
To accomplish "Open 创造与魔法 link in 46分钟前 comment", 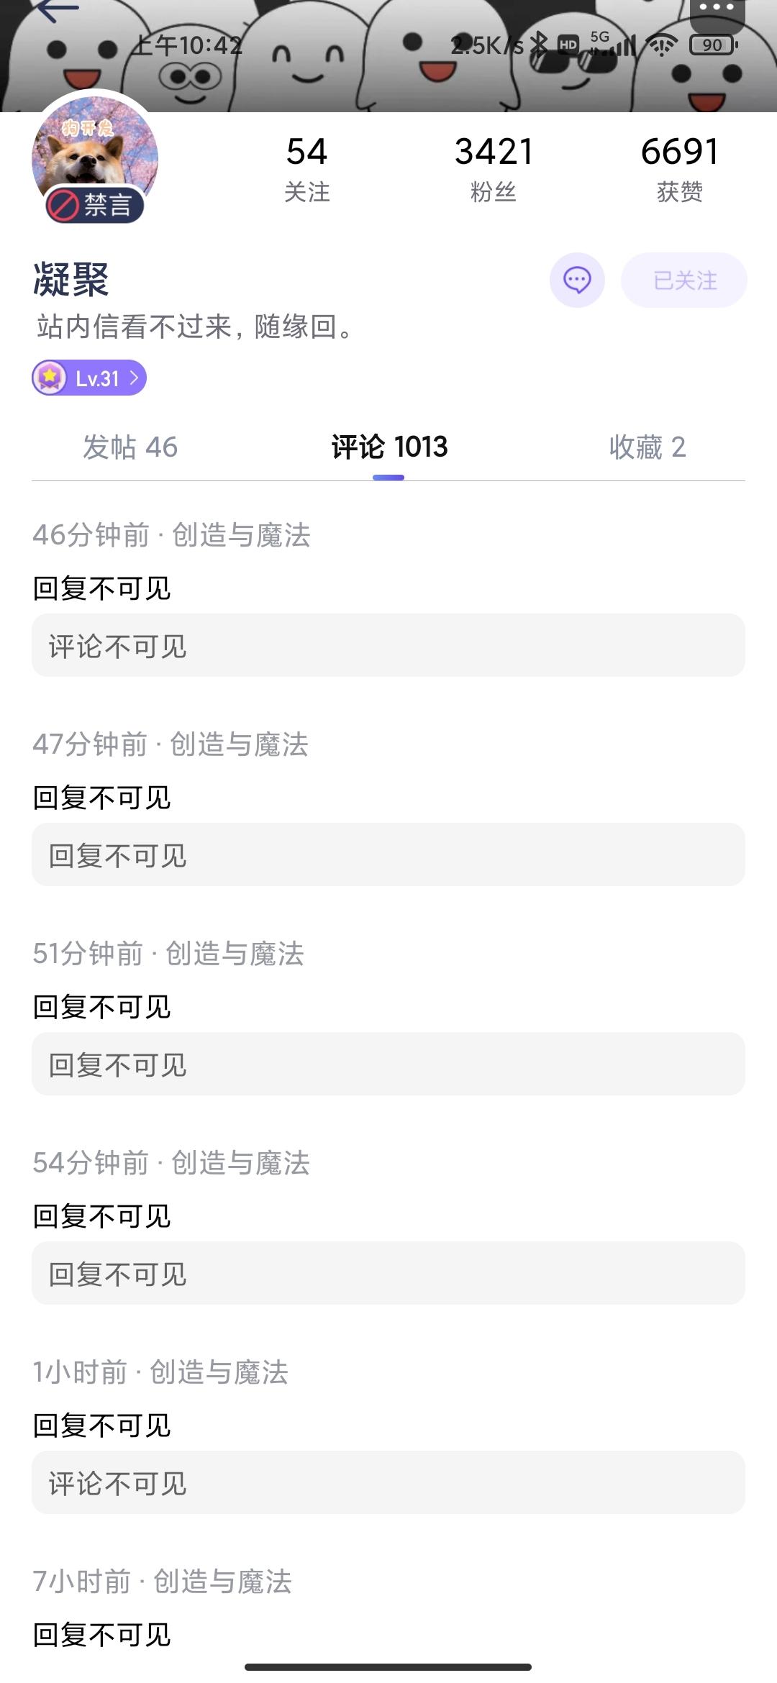I will click(x=242, y=535).
